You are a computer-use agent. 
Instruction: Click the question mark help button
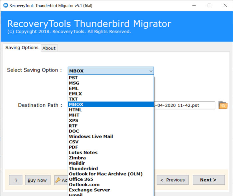pyautogui.click(x=16, y=180)
